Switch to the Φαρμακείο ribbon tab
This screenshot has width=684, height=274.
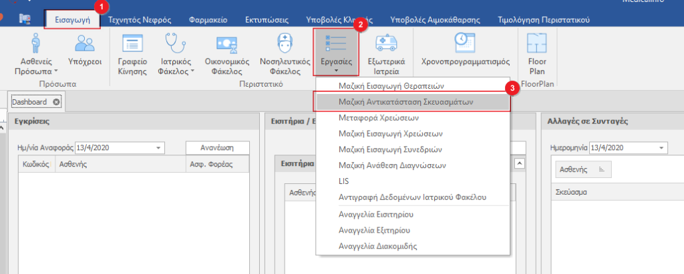click(207, 20)
